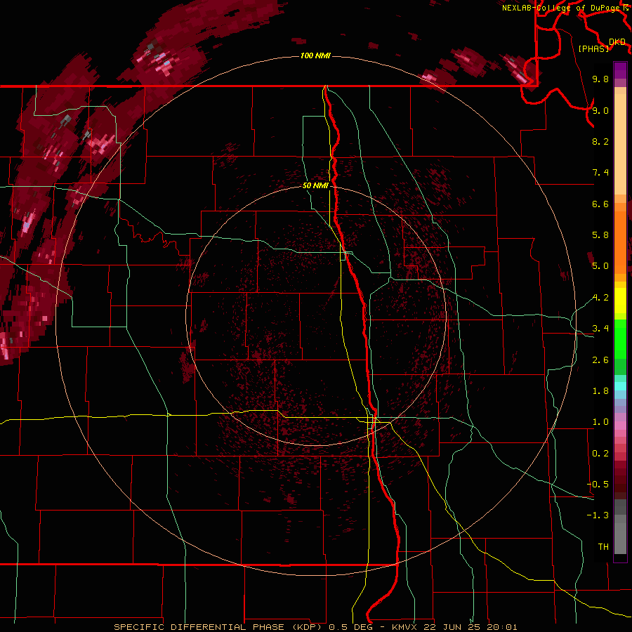Screen dimensions: 632x632
Task: Click the 7.4 color scale value
Action: click(600, 173)
